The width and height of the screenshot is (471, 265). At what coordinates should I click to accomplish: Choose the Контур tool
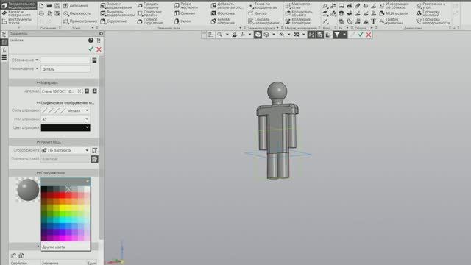(x=258, y=13)
